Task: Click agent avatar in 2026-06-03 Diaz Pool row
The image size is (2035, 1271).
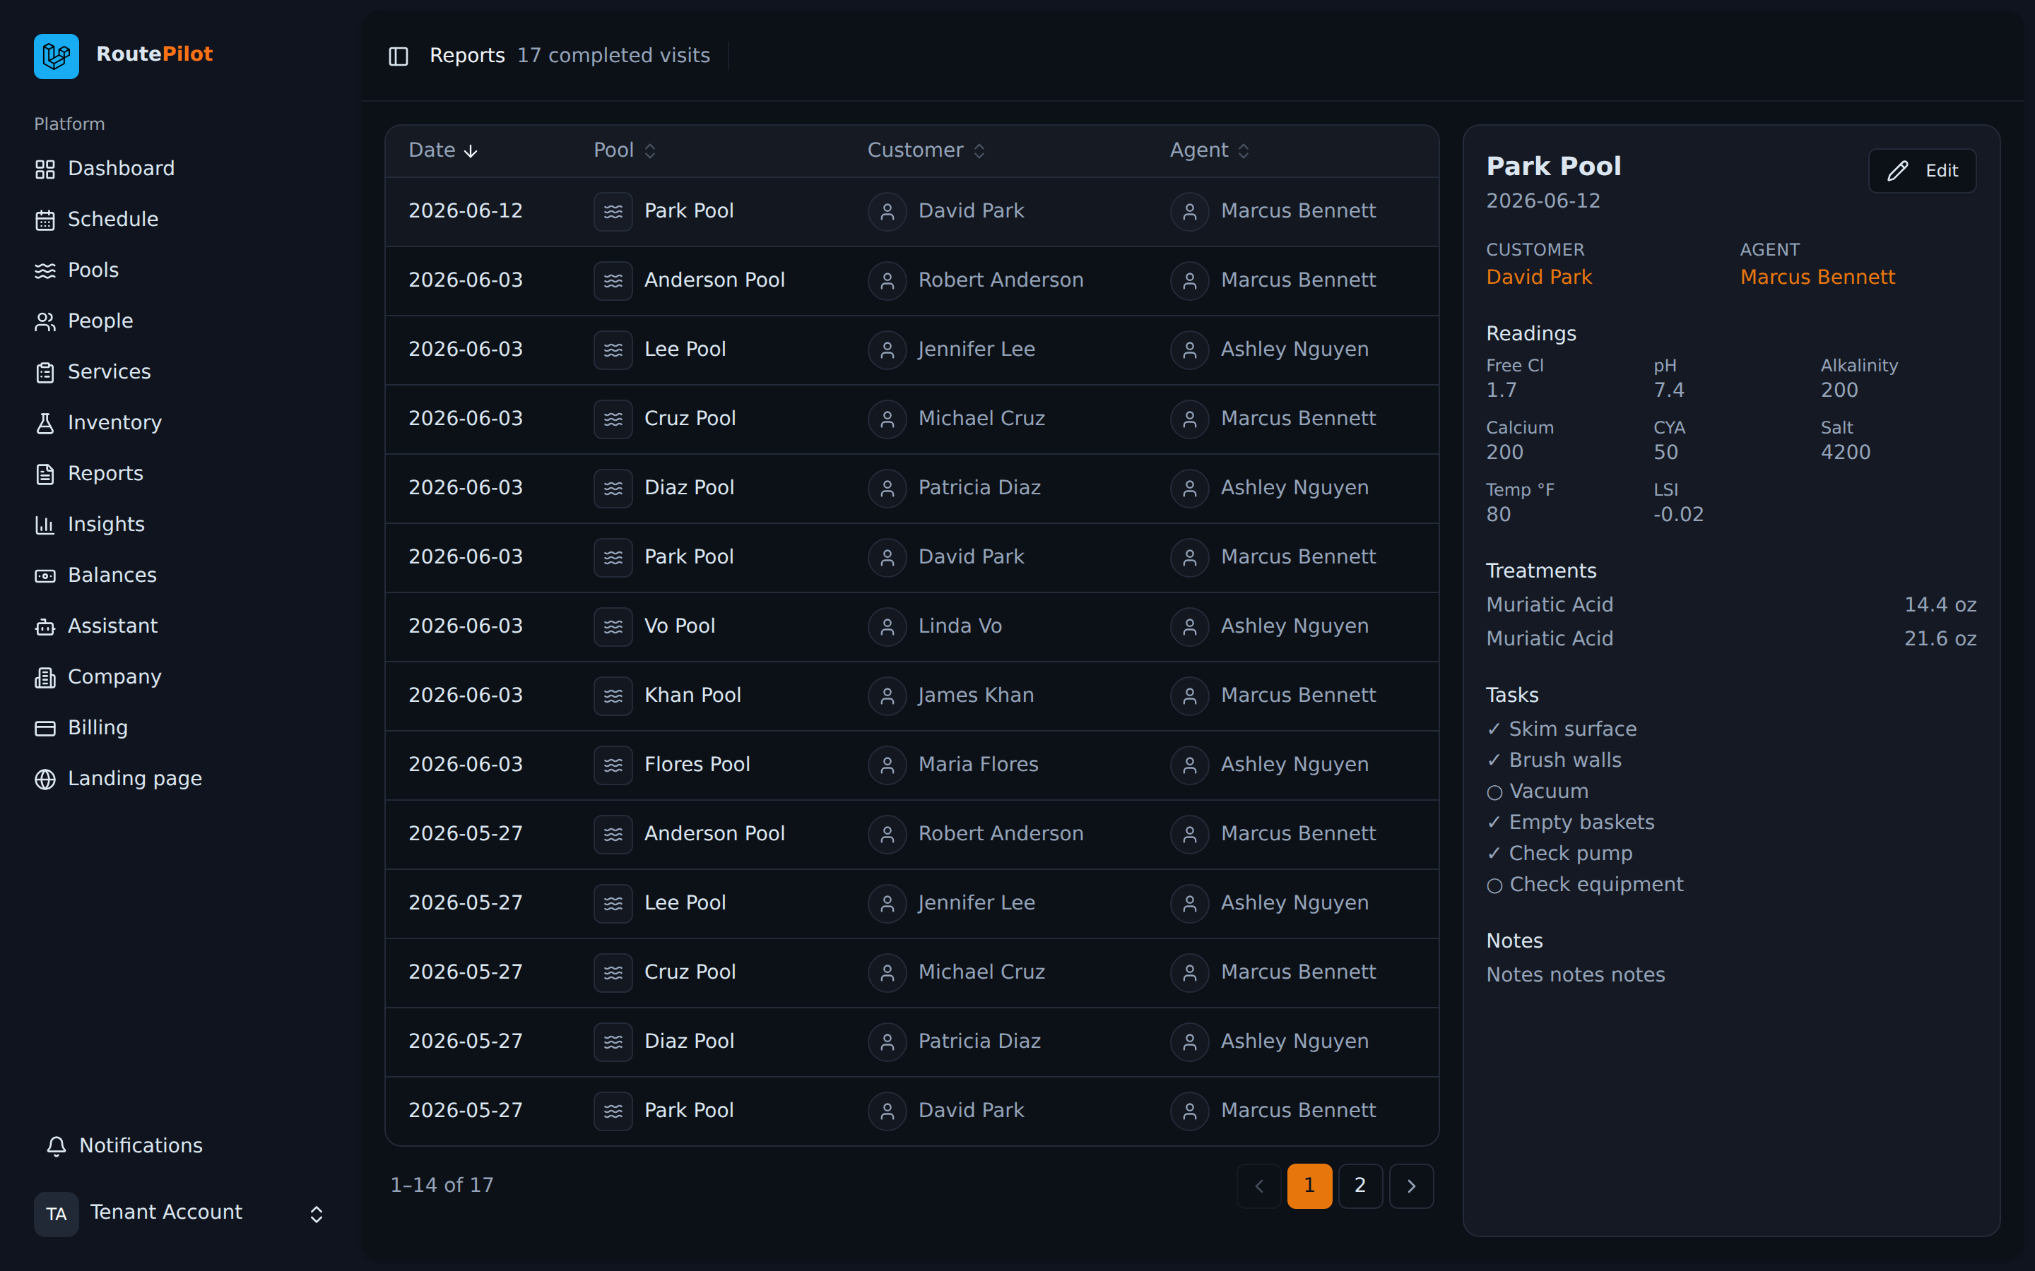Action: [1189, 487]
